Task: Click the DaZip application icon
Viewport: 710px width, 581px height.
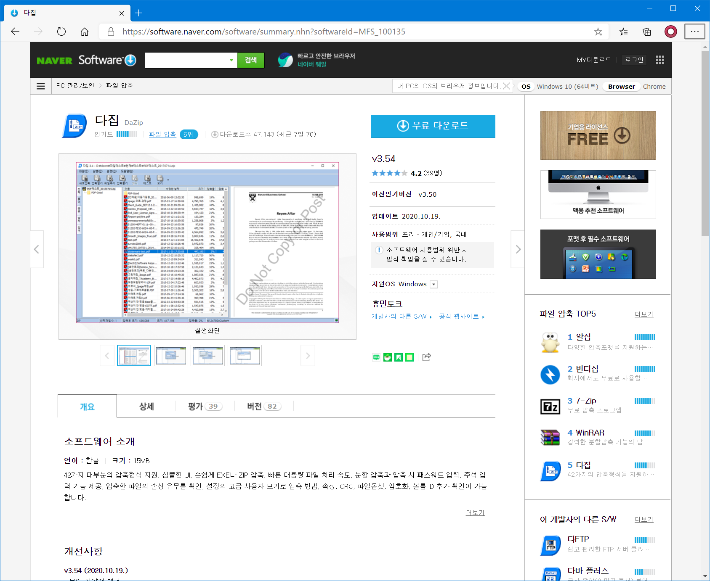Action: [74, 126]
